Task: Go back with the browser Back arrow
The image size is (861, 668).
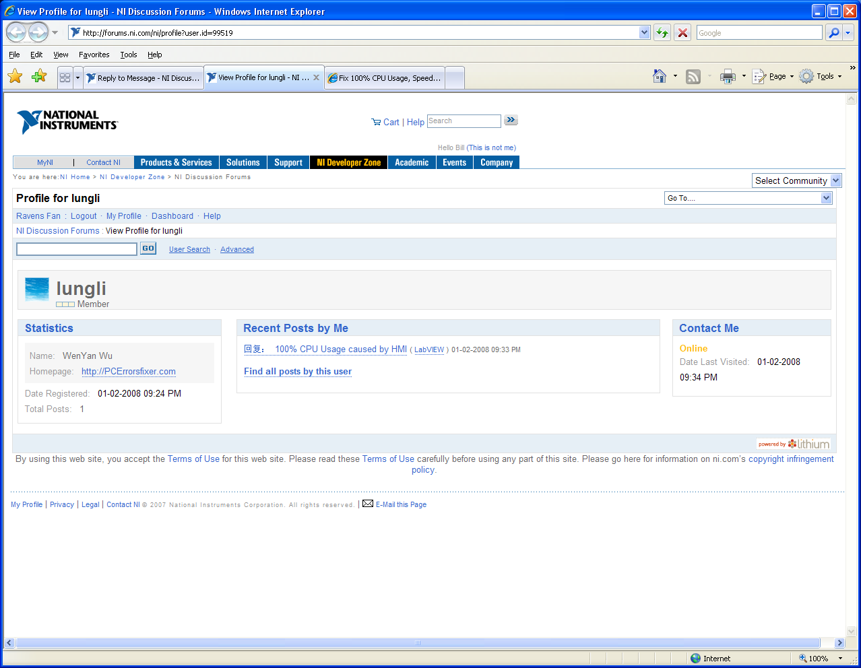Action: click(x=16, y=32)
